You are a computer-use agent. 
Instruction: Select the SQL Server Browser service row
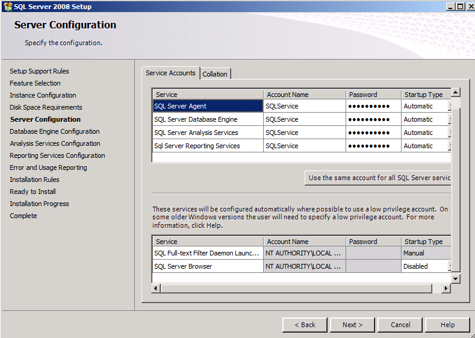(208, 266)
